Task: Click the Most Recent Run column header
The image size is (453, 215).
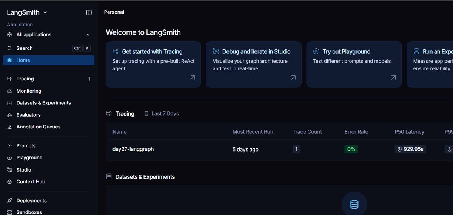Action: [253, 132]
